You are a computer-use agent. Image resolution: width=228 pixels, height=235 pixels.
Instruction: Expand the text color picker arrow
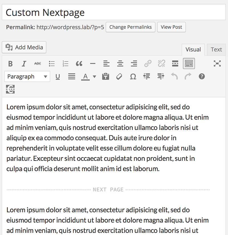pos(94,76)
